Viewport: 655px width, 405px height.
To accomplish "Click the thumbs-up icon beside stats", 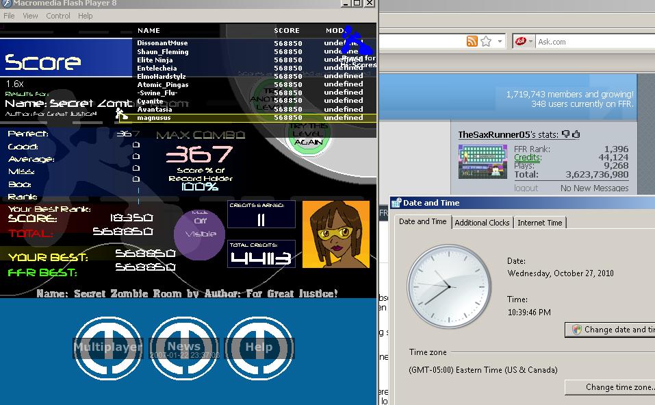I will tap(576, 134).
